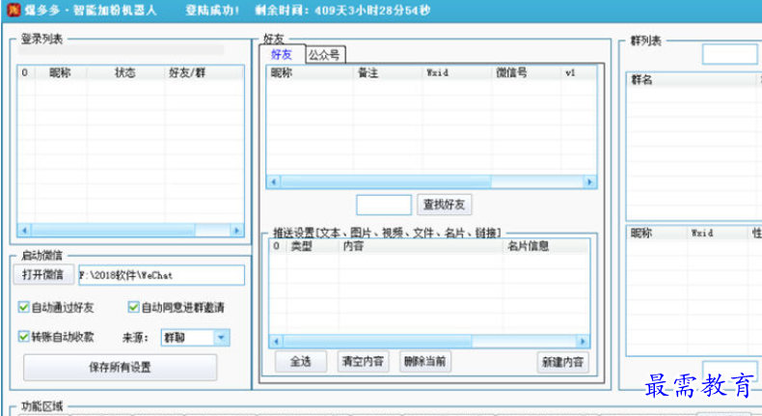
Task: Click the friends table horizontal scrollbar thumb
Action: [386, 182]
